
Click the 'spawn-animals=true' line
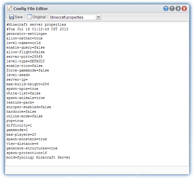click(26, 98)
